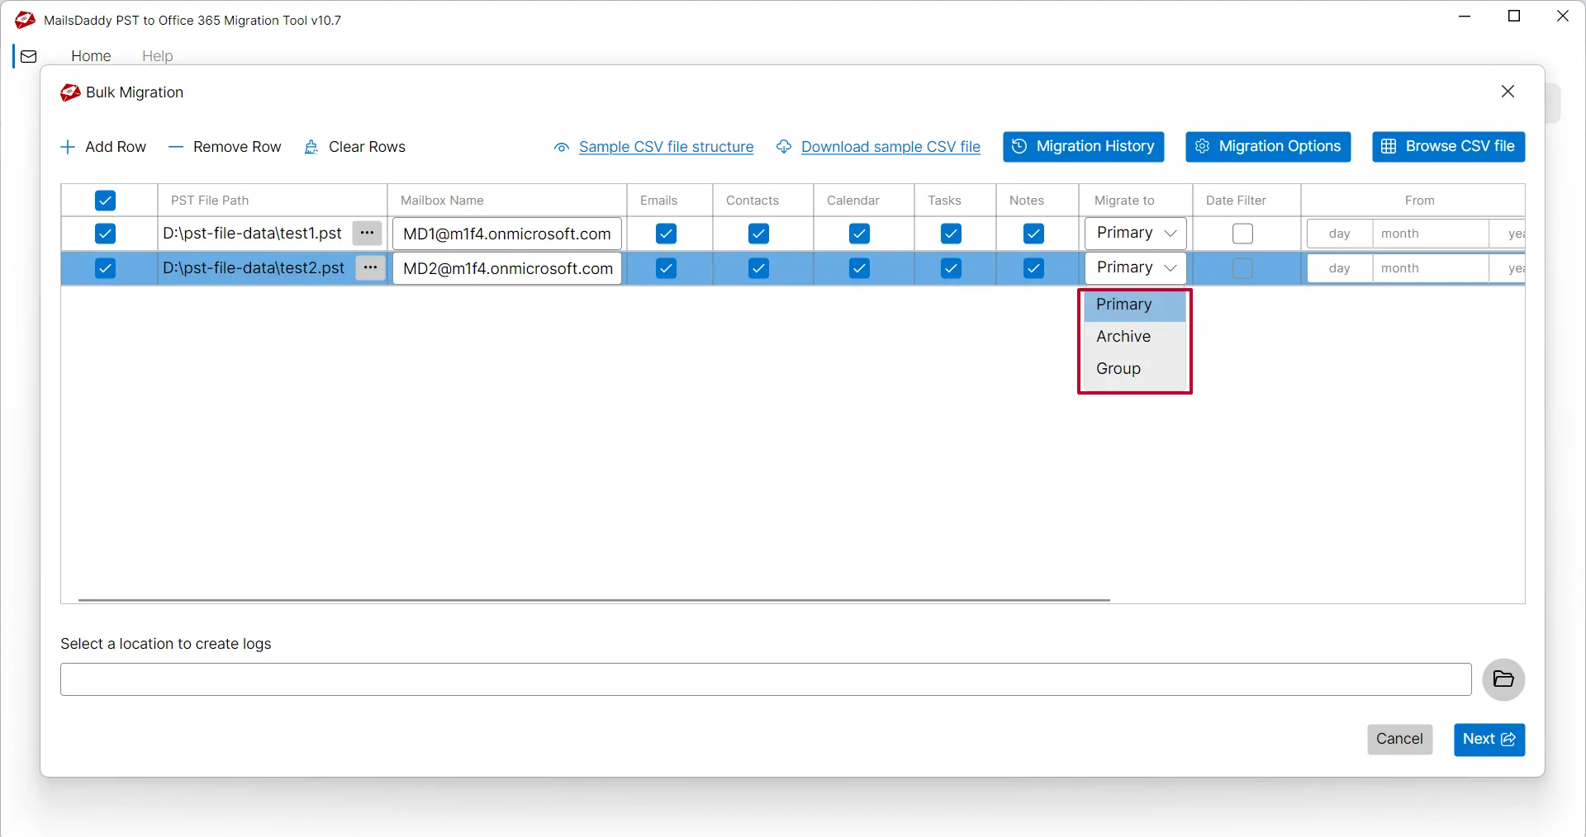This screenshot has width=1586, height=837.
Task: Click the mail envelope icon beside Home
Action: (29, 56)
